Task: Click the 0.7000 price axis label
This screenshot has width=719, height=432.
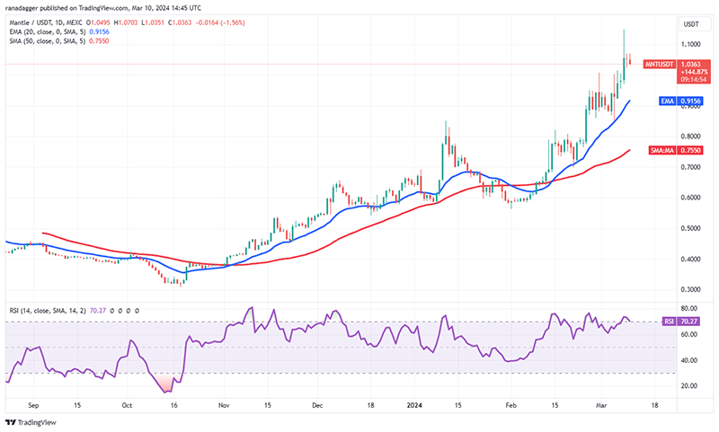Action: click(690, 167)
